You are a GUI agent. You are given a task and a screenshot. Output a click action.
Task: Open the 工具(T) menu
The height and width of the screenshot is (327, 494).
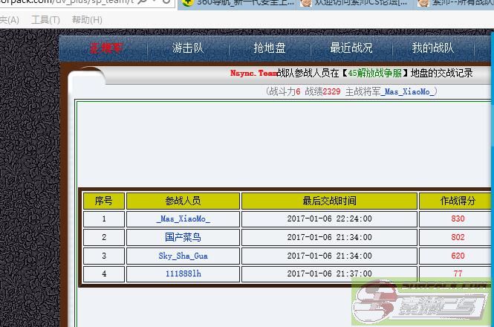(x=45, y=20)
